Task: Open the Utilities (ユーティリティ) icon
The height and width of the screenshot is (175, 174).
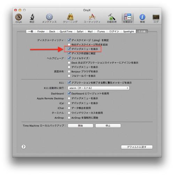Action: click(x=92, y=19)
